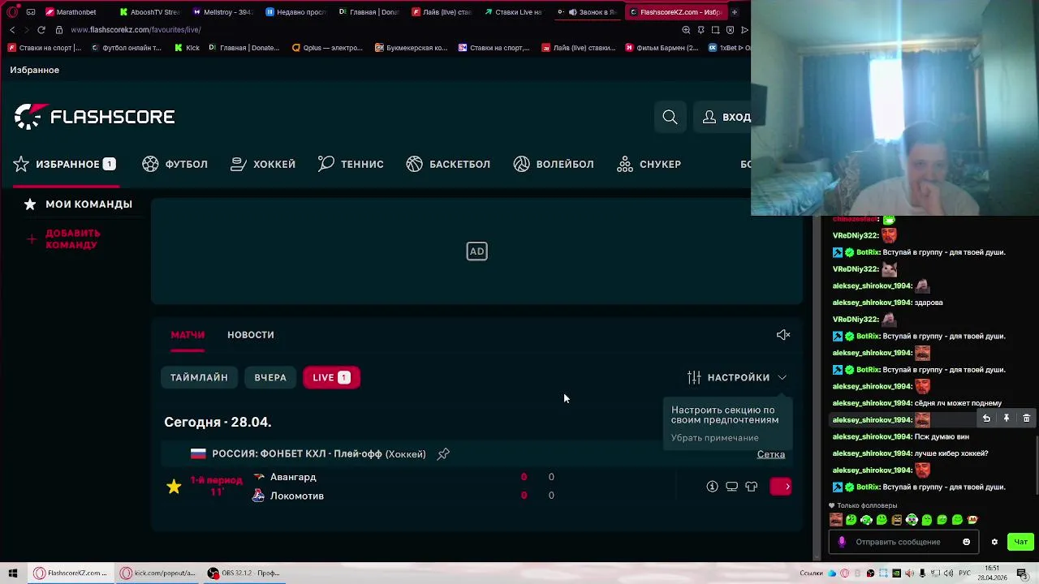Open the Windows Start menu
This screenshot has width=1039, height=584.
[x=12, y=573]
